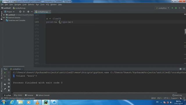Change 4 spaces indent setting
This screenshot has width=186, height=105.
pos(174,98)
